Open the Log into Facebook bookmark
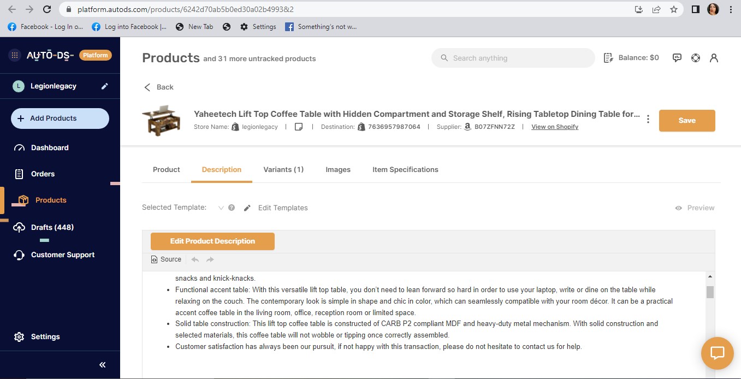 pyautogui.click(x=129, y=27)
